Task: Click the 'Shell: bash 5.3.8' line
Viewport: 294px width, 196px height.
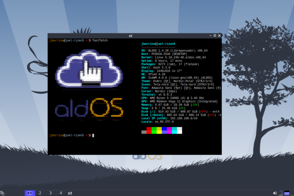Action: pos(156,67)
